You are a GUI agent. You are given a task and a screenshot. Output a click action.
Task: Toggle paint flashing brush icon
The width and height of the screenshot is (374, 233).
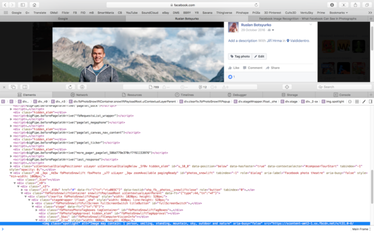click(x=364, y=102)
